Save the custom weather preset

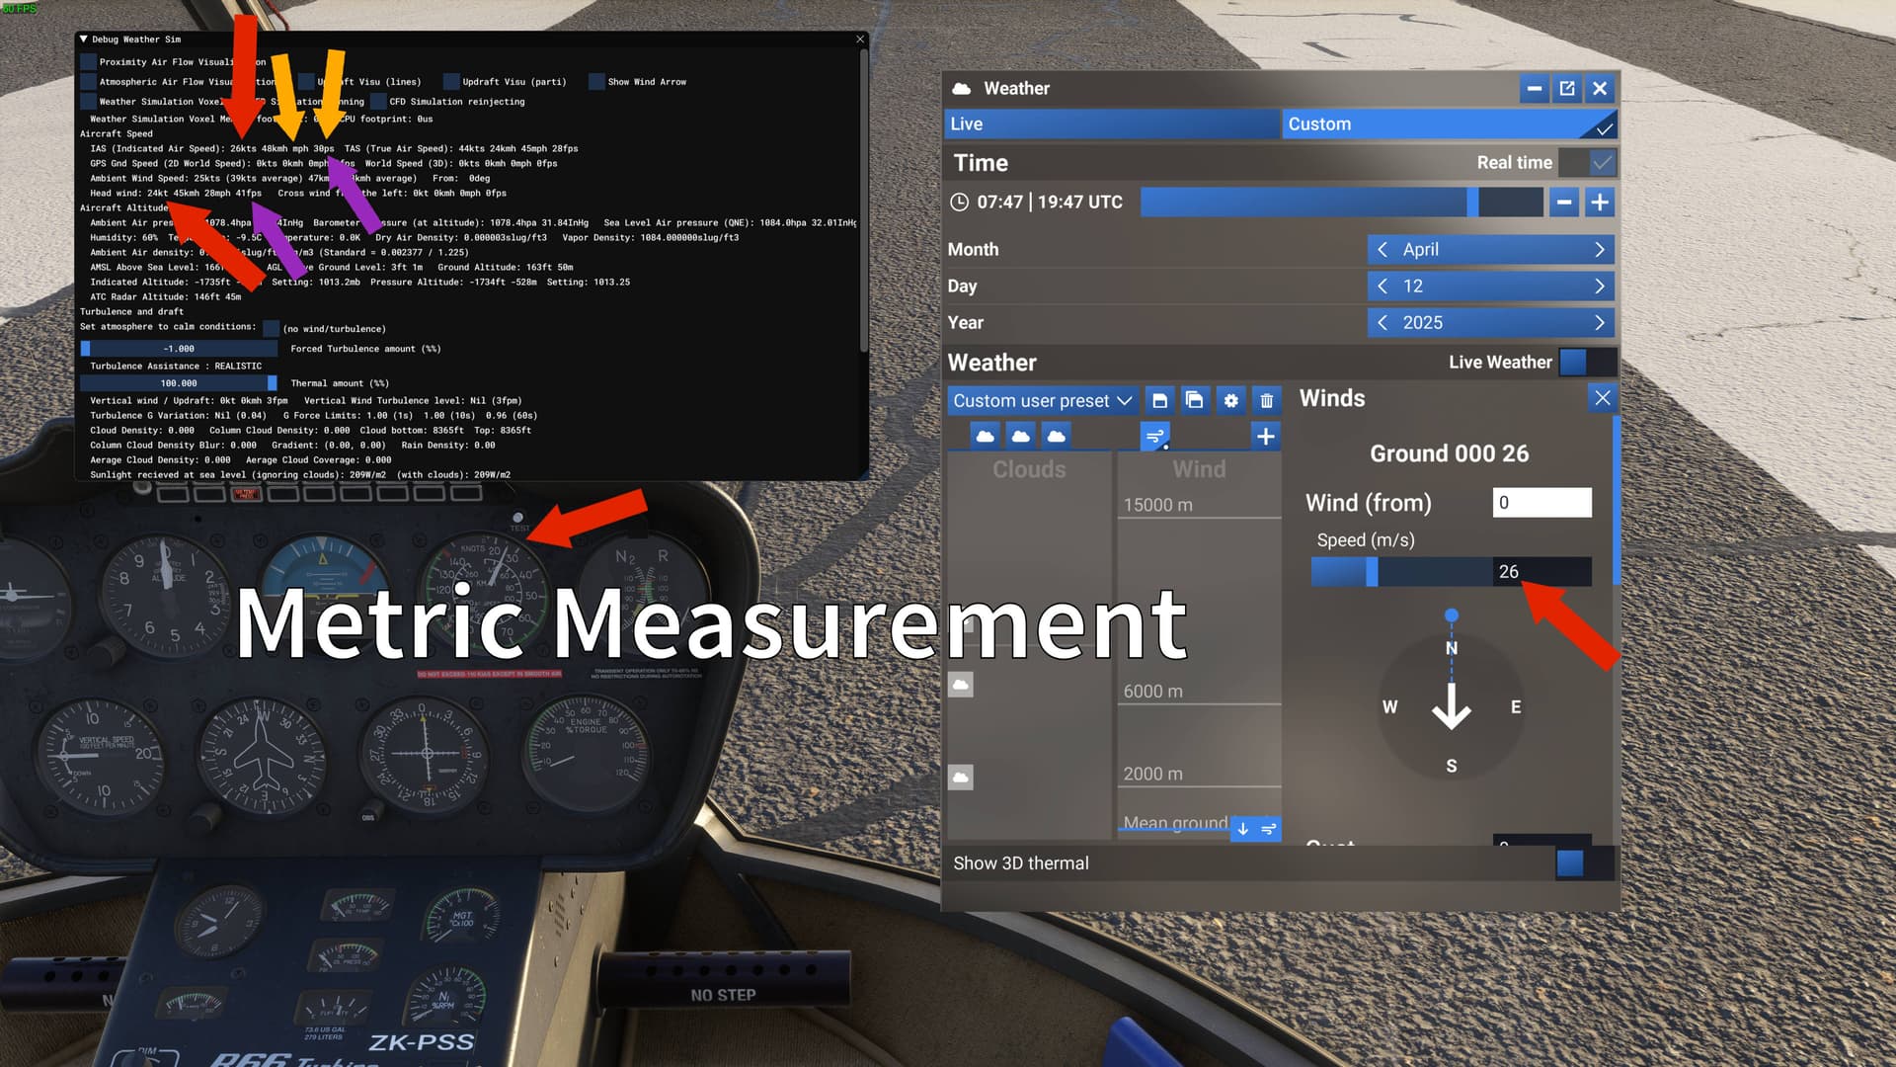point(1159,400)
